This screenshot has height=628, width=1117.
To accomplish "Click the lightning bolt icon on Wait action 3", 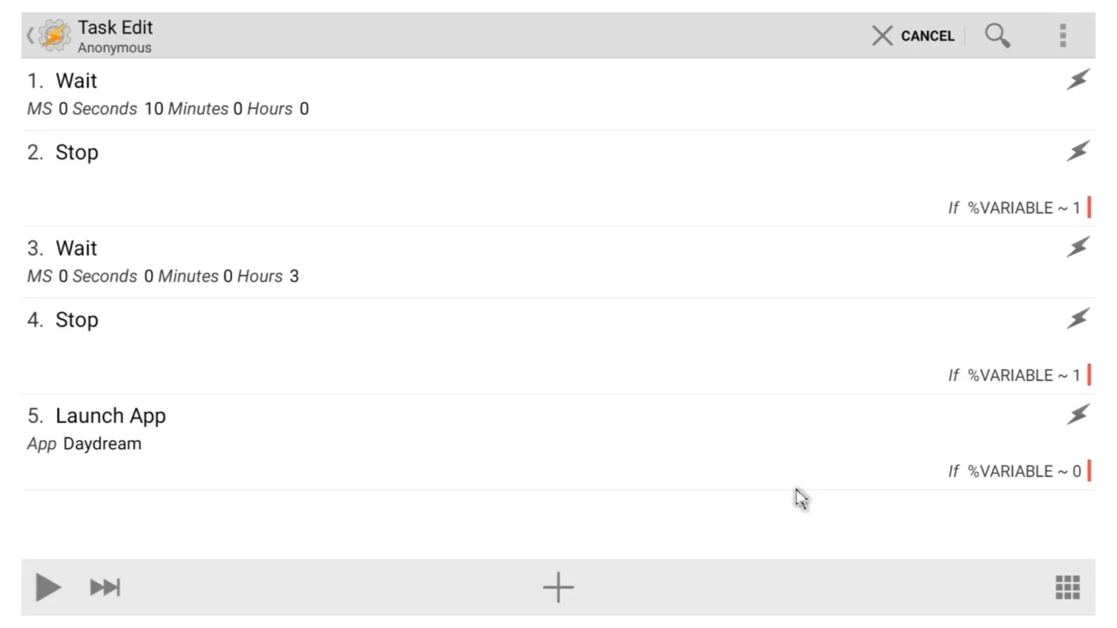I will point(1078,247).
